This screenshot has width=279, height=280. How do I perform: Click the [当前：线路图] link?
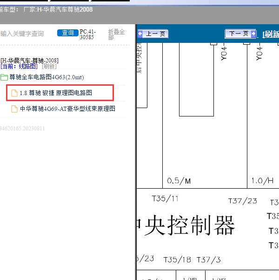click(19, 66)
